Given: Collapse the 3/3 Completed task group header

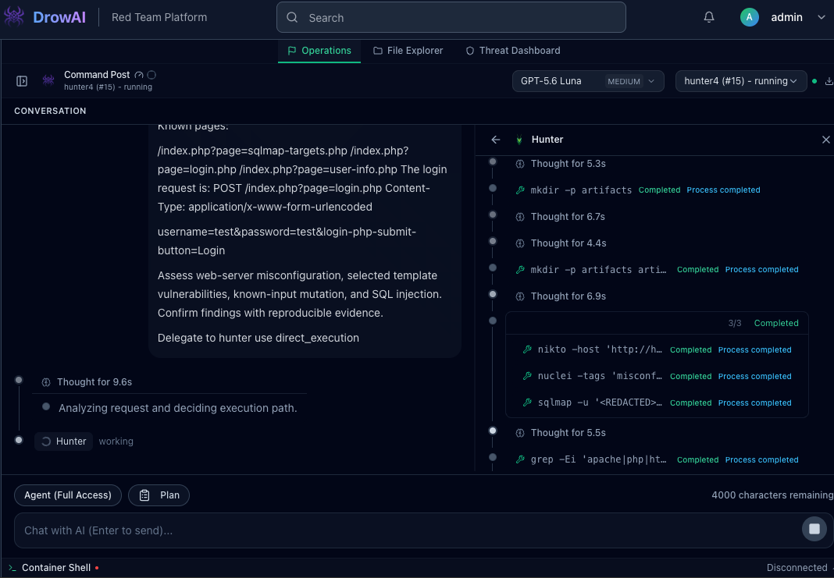Looking at the screenshot, I should [x=657, y=323].
